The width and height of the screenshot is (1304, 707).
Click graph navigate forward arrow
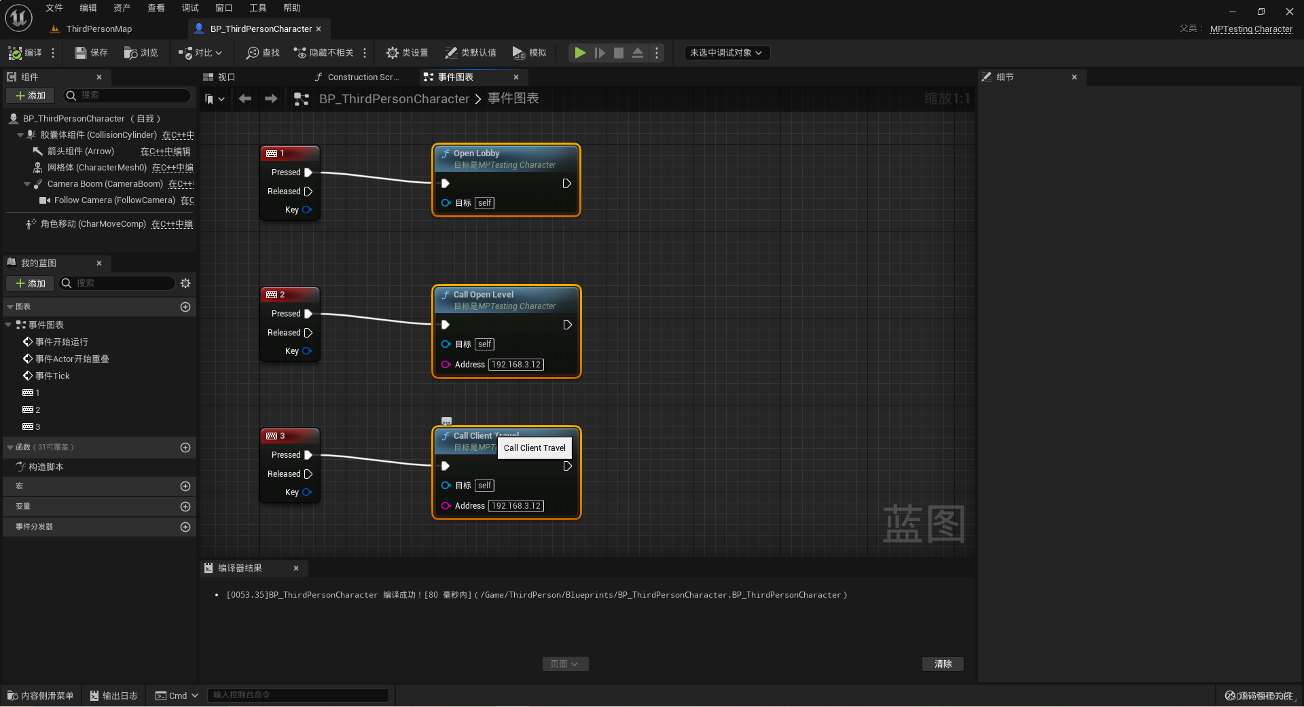(x=271, y=99)
